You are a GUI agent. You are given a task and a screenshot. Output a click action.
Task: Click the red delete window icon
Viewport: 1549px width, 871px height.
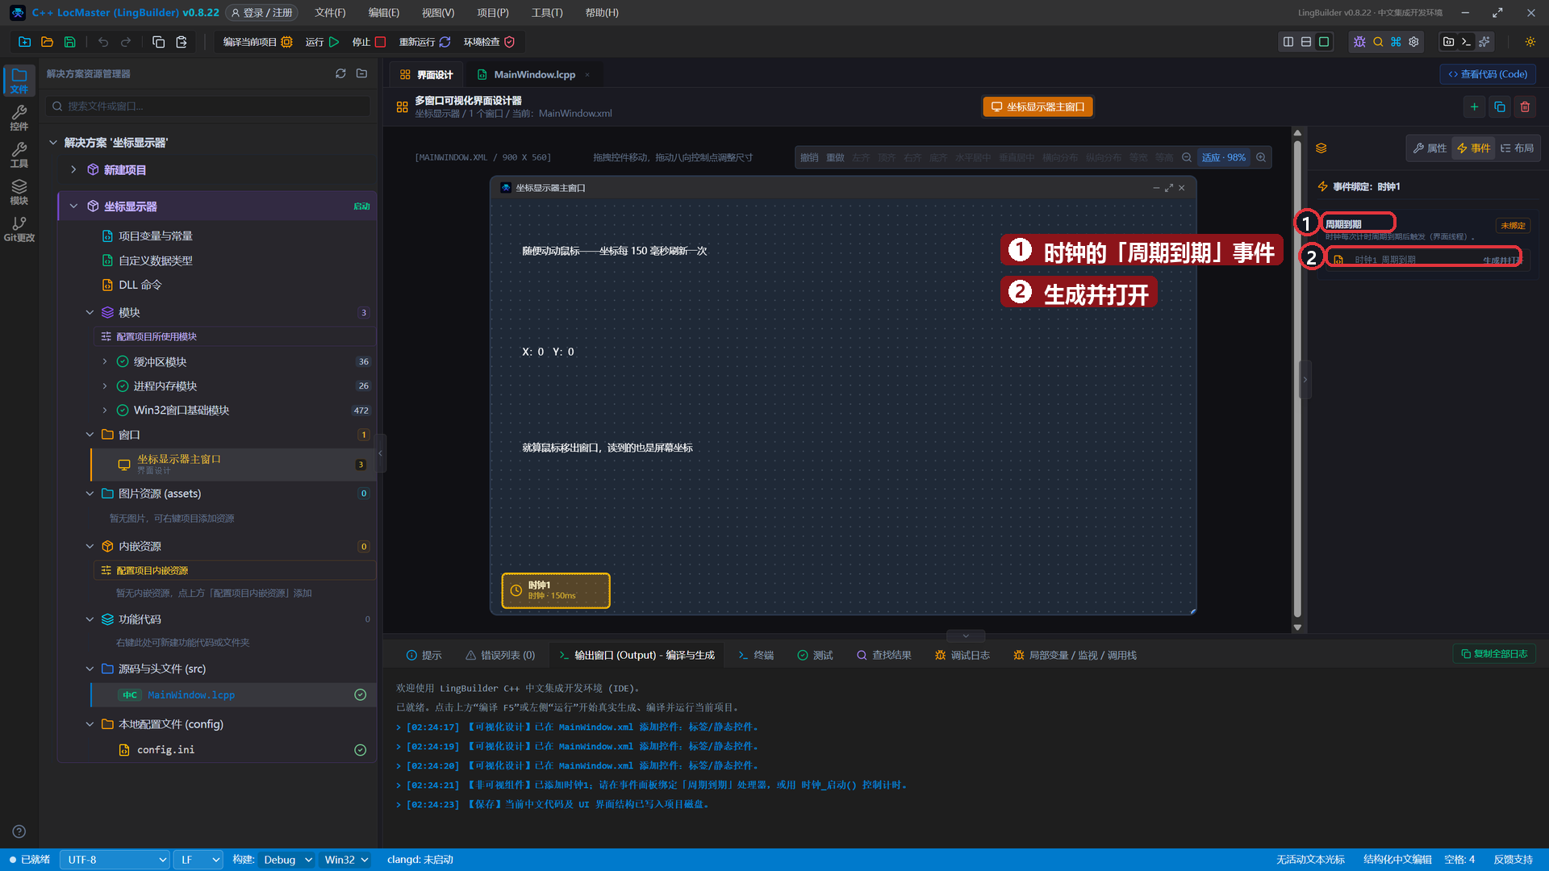[x=1525, y=106]
